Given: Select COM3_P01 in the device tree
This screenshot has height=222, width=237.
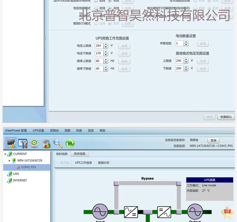Looking at the screenshot, I should [27, 167].
